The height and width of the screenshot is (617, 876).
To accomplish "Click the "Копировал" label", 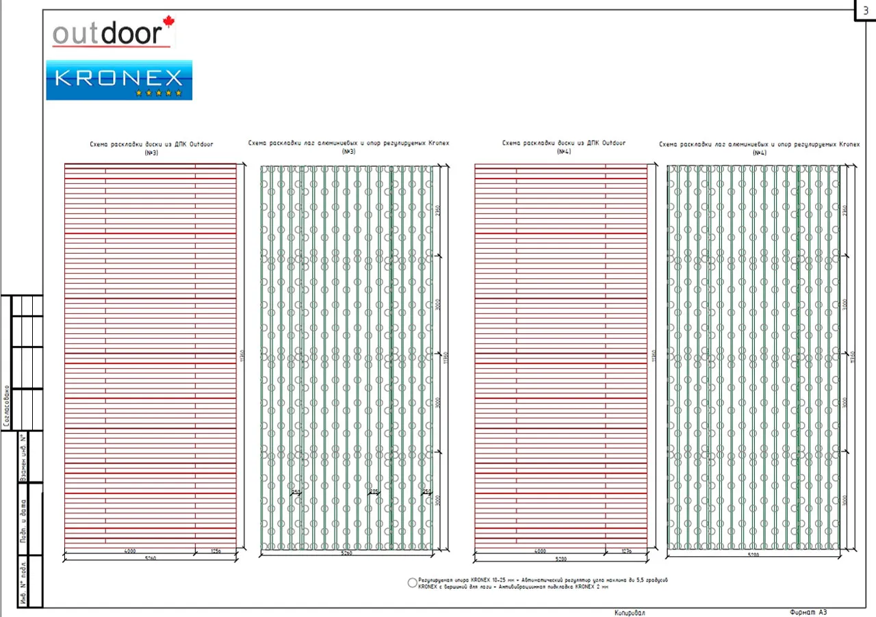I will pos(630,613).
